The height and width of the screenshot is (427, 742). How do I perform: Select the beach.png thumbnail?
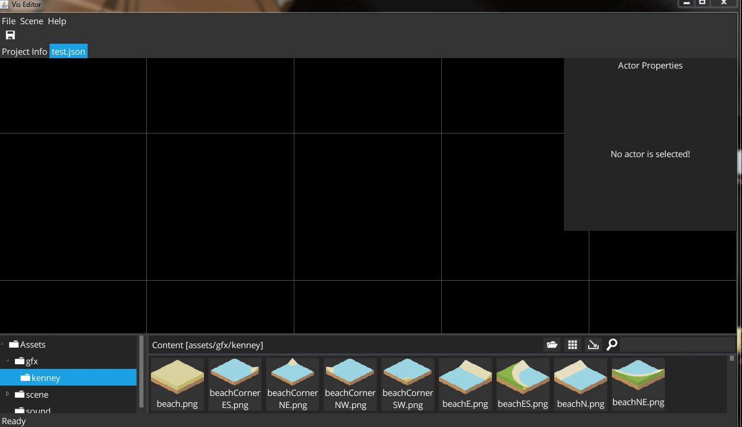coord(177,383)
